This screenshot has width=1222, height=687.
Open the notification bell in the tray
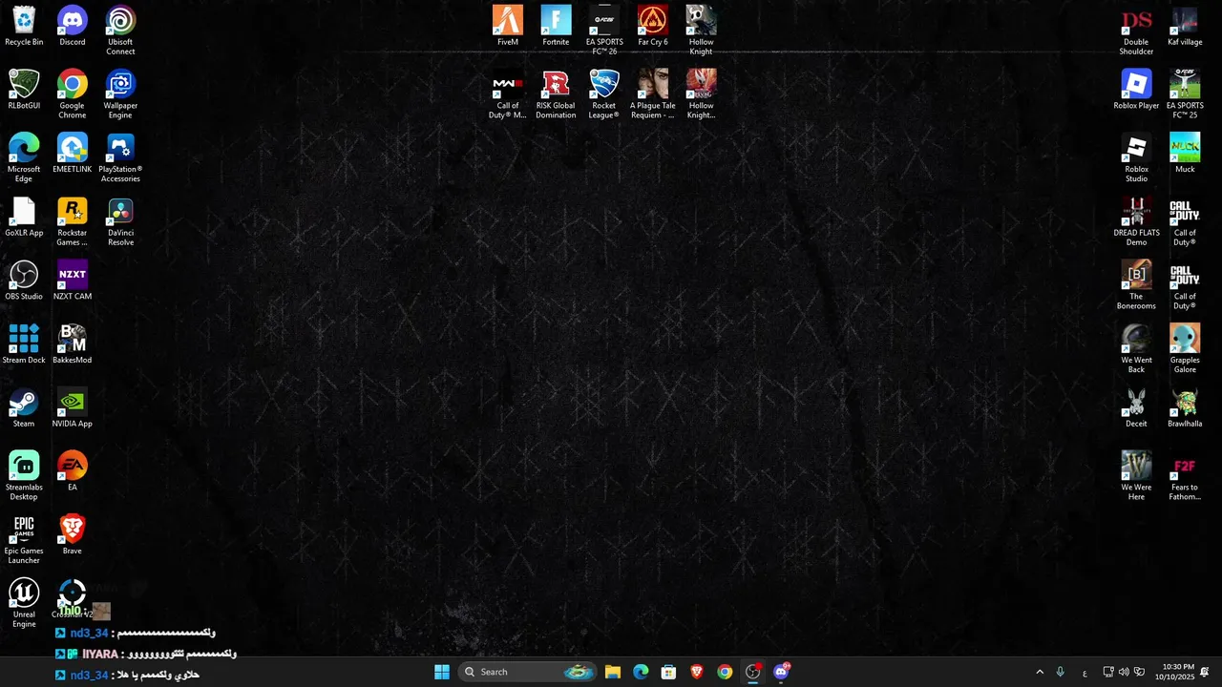[1205, 672]
